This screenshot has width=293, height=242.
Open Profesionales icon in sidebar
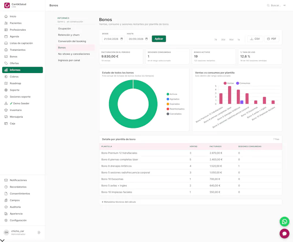(6, 30)
